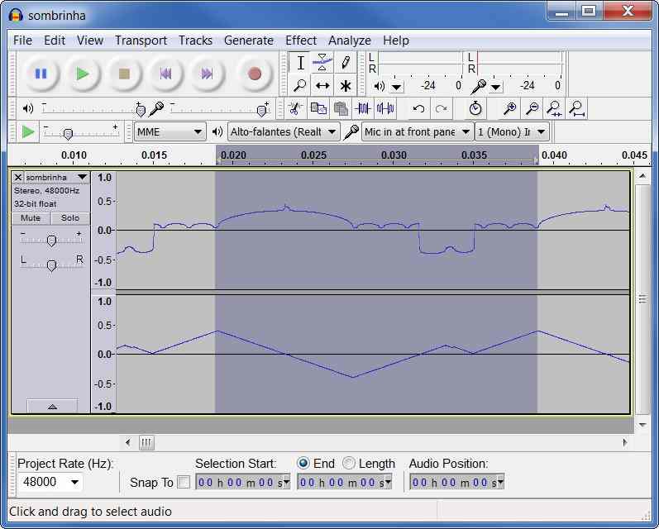The width and height of the screenshot is (659, 529).
Task: Open the Generate menu
Action: pyautogui.click(x=248, y=41)
